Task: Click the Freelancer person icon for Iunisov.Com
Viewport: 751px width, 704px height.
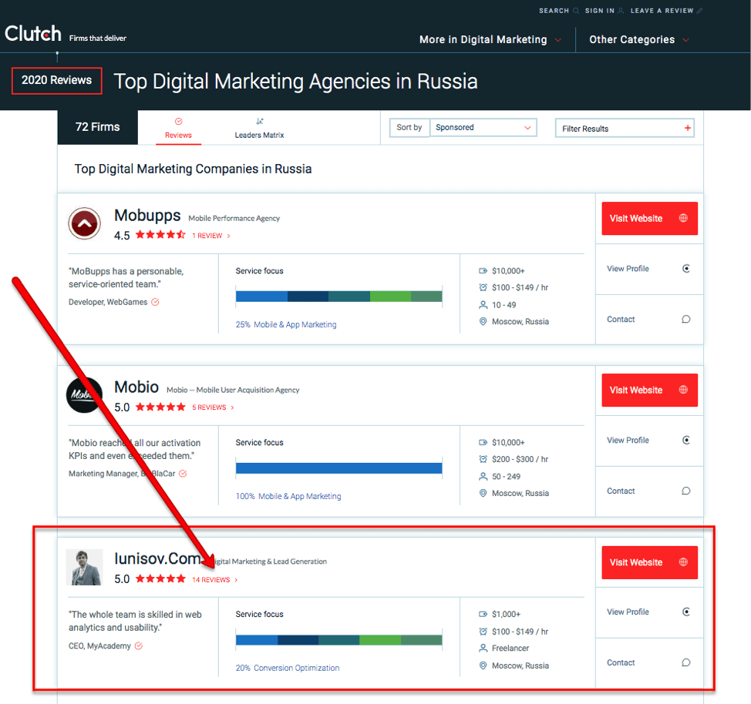Action: (483, 648)
